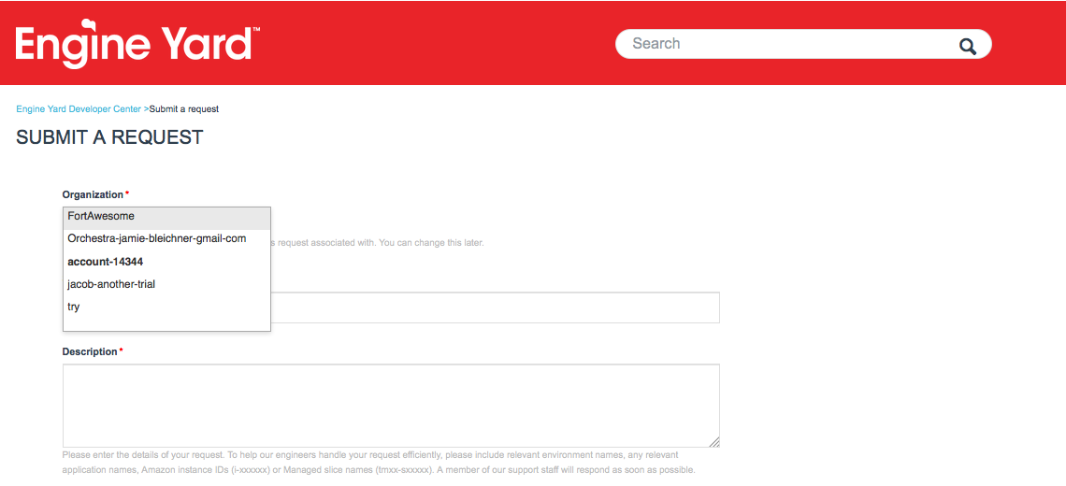Open the Engine Yard Developer Center breadcrumb
This screenshot has width=1066, height=486.
[x=79, y=109]
